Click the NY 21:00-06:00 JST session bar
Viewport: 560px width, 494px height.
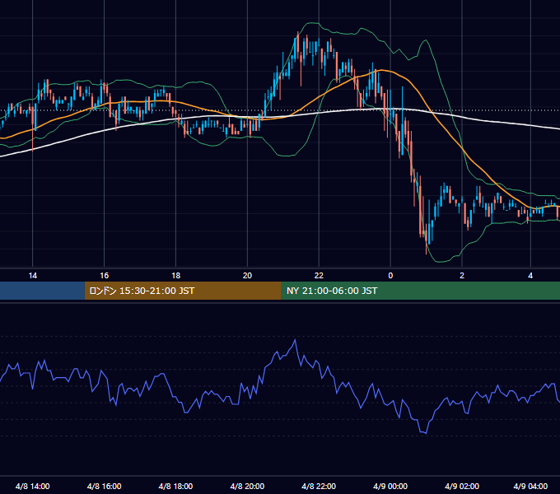pos(421,291)
